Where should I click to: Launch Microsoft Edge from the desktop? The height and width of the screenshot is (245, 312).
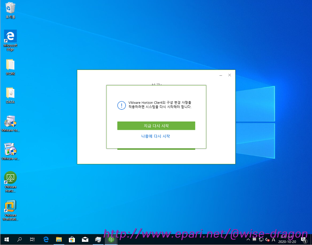point(10,41)
